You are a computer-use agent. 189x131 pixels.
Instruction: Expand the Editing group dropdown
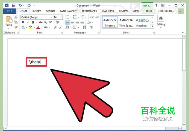click(161, 28)
